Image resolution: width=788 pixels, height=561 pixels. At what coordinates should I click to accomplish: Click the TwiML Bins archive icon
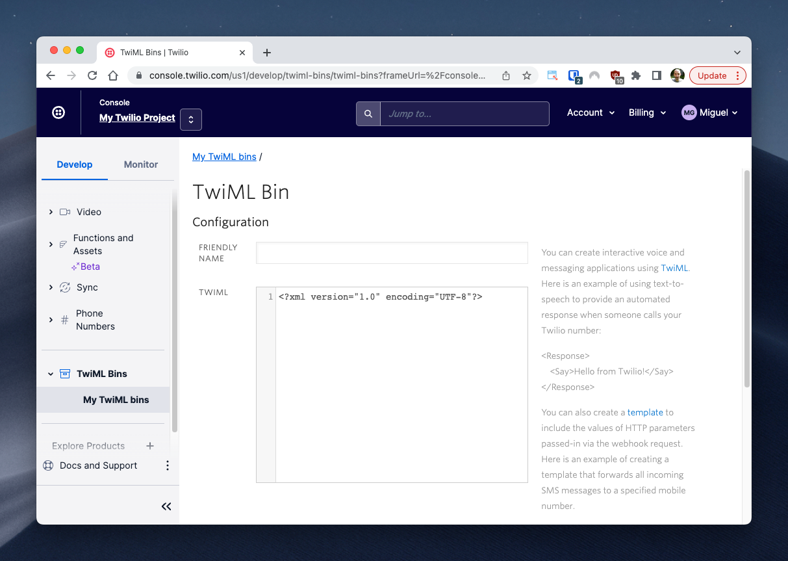coord(65,374)
